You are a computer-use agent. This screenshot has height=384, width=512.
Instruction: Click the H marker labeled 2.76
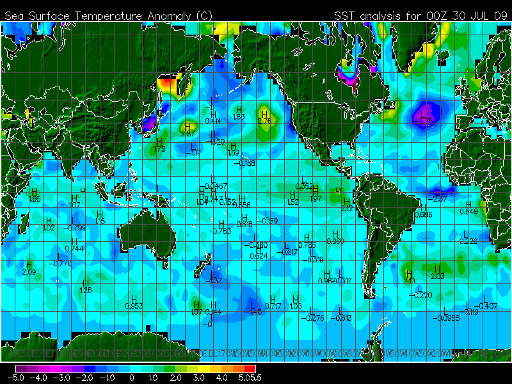click(264, 113)
